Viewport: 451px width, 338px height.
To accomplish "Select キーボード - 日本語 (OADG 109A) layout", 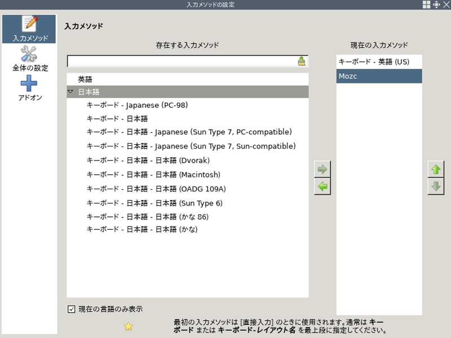I will 156,189.
